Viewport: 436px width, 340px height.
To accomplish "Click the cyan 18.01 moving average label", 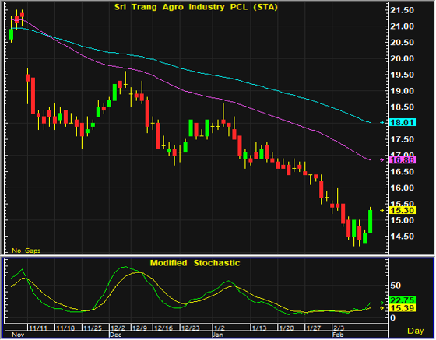I will click(x=403, y=122).
